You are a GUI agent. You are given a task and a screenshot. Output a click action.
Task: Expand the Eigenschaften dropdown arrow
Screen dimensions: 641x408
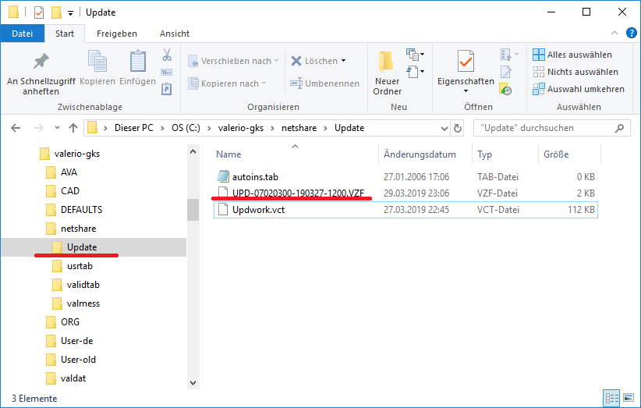click(x=466, y=92)
